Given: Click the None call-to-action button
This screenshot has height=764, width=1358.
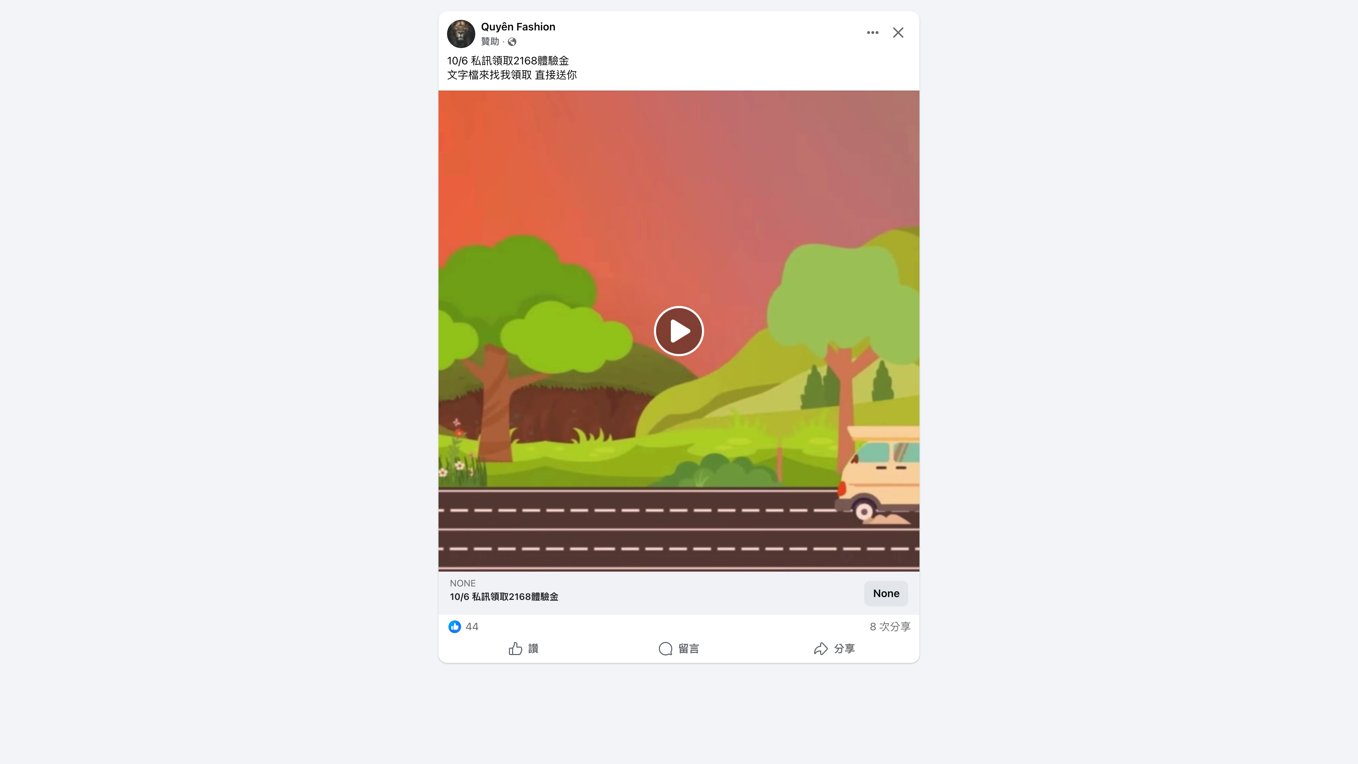Looking at the screenshot, I should tap(886, 593).
